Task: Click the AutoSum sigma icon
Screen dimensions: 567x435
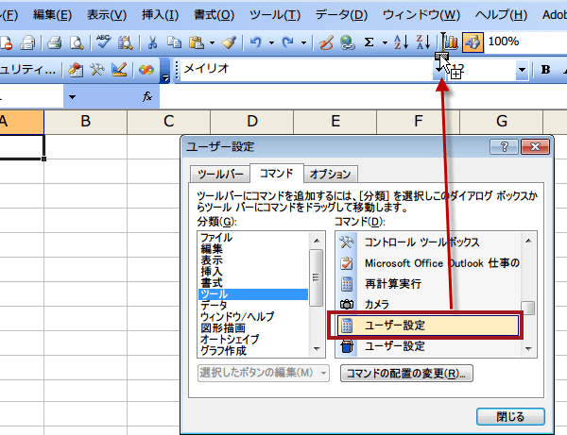Action: click(x=369, y=42)
